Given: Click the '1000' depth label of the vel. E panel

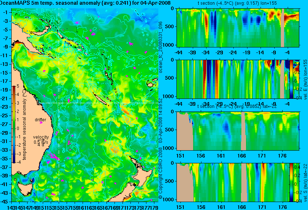Looking at the screenshot, I should click(169, 96).
